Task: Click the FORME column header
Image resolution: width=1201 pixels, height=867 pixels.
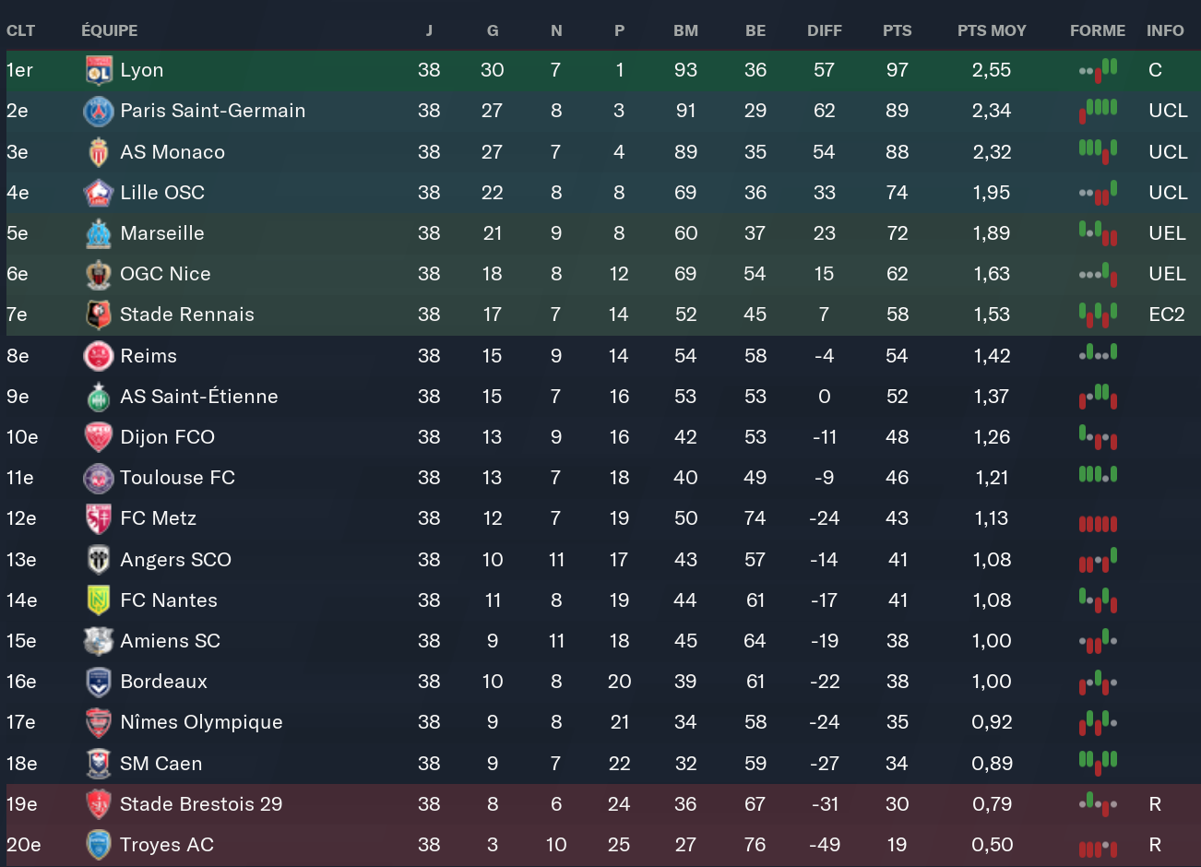Action: pos(1097,30)
